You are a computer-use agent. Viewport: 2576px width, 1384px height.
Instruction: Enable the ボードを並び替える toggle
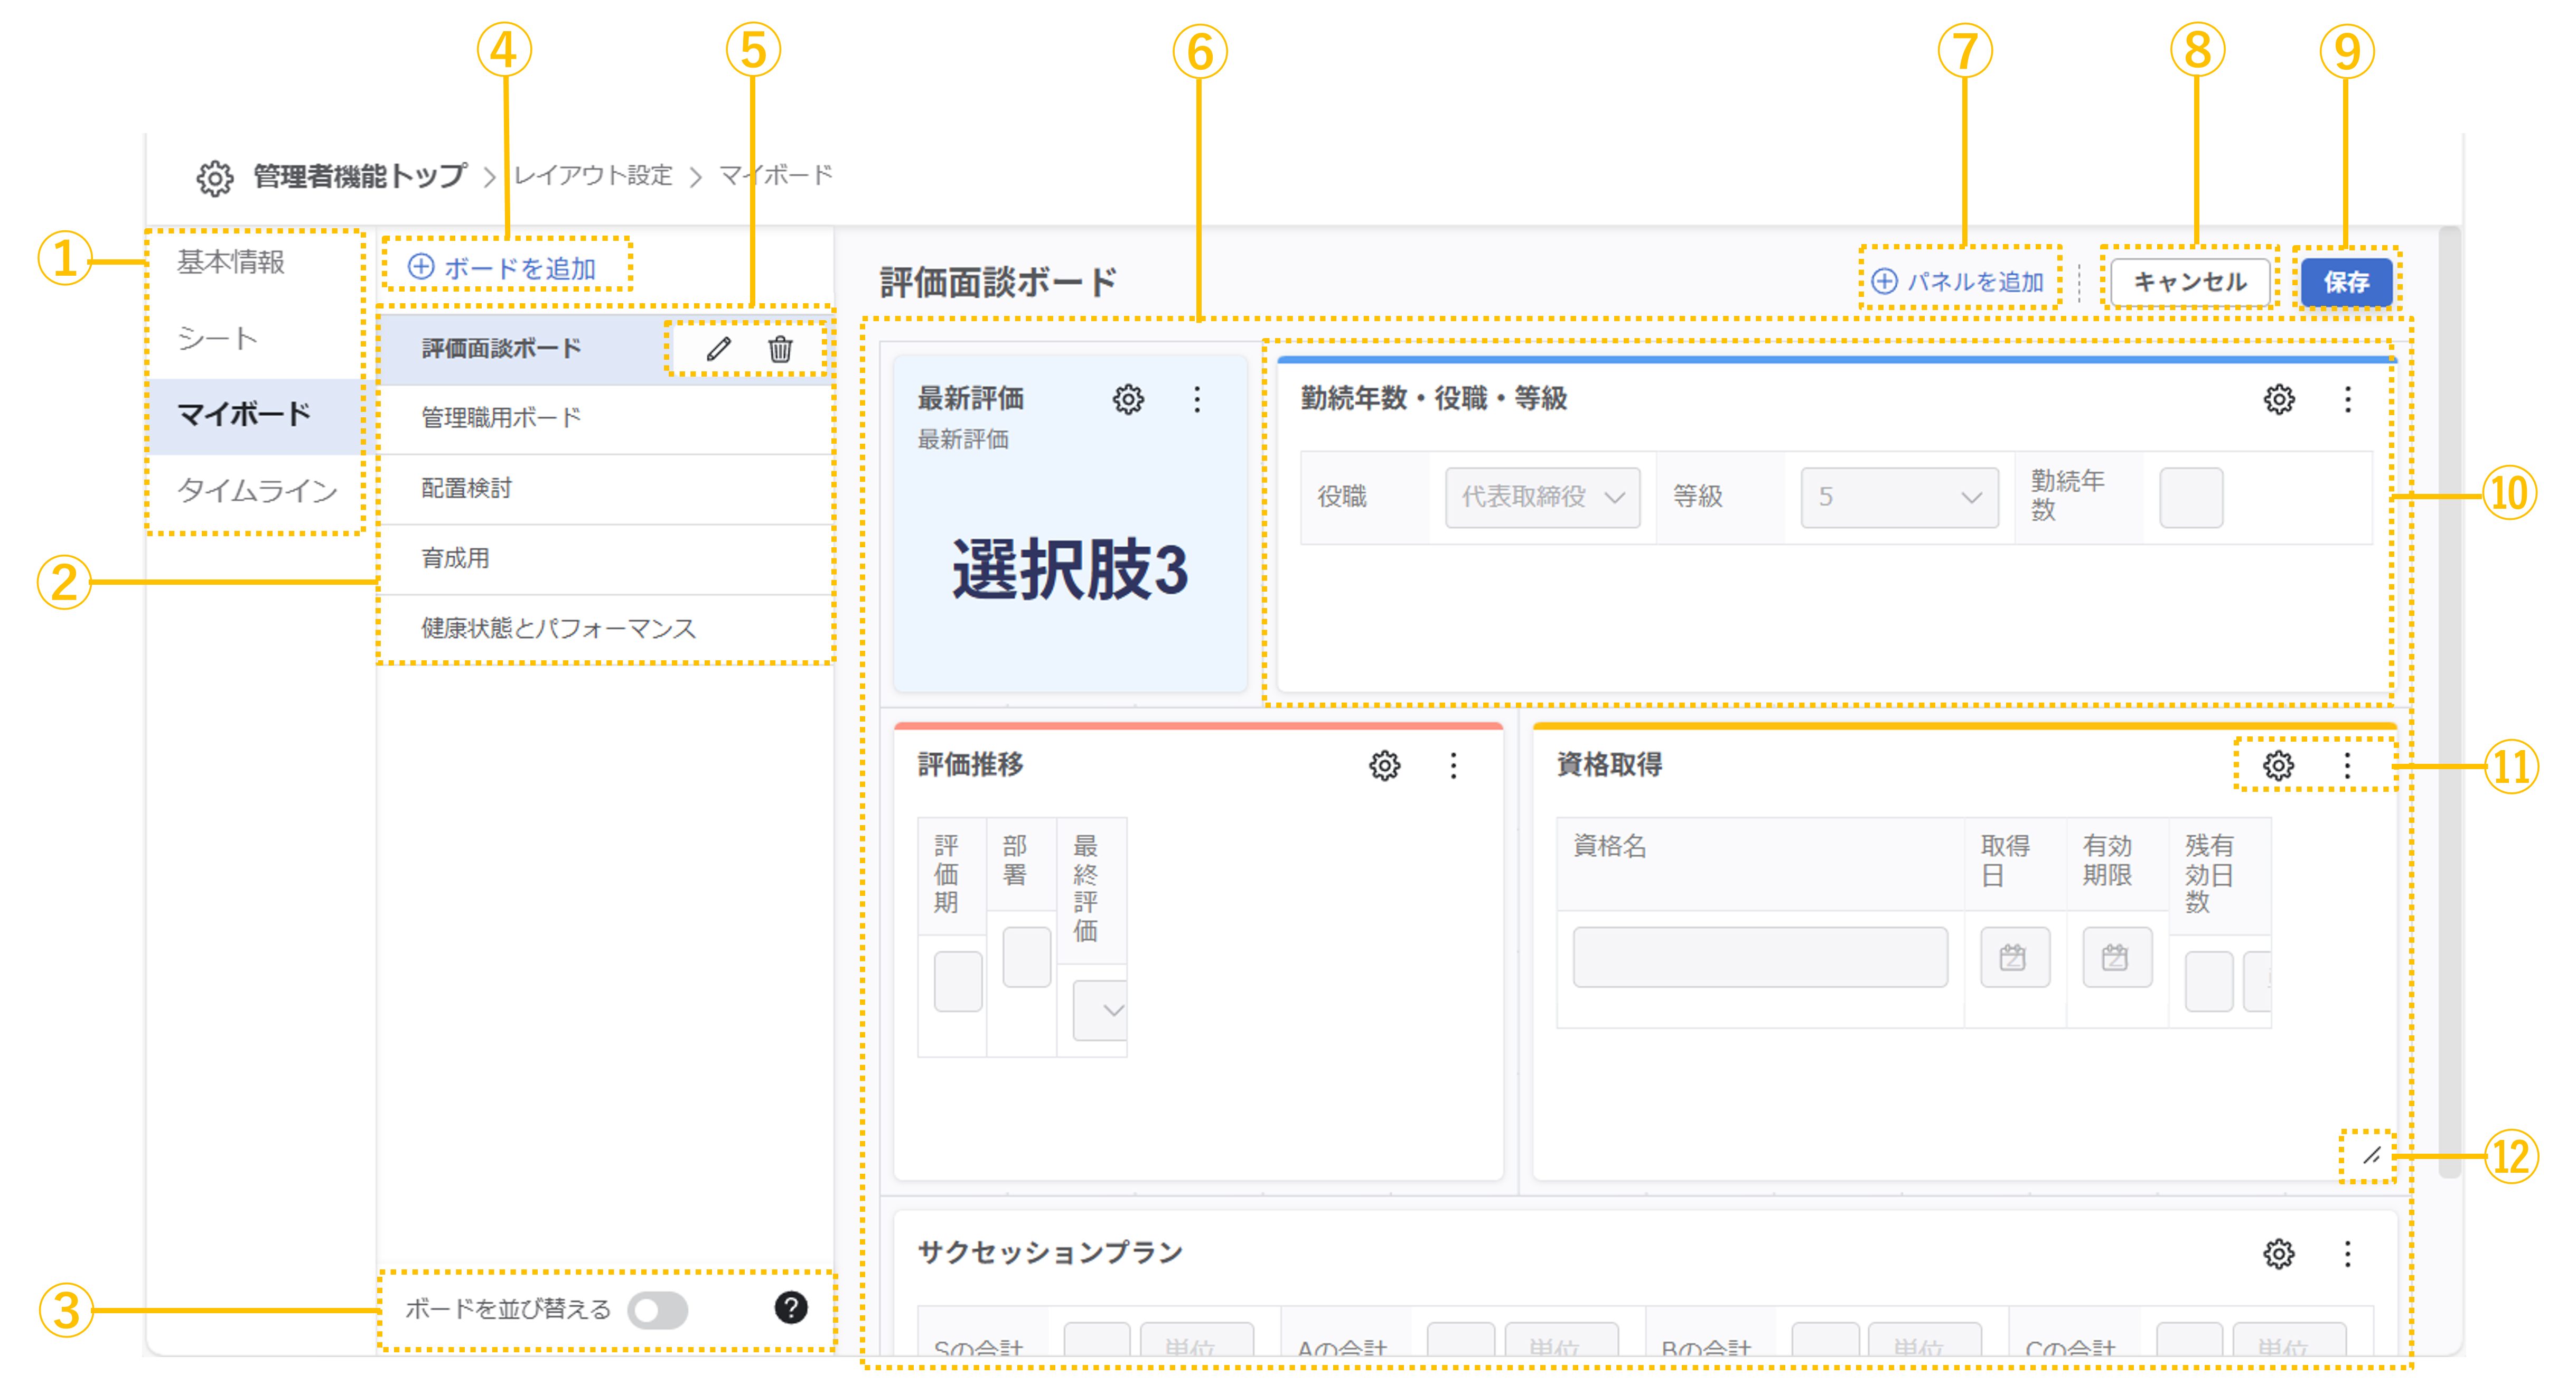click(x=660, y=1310)
